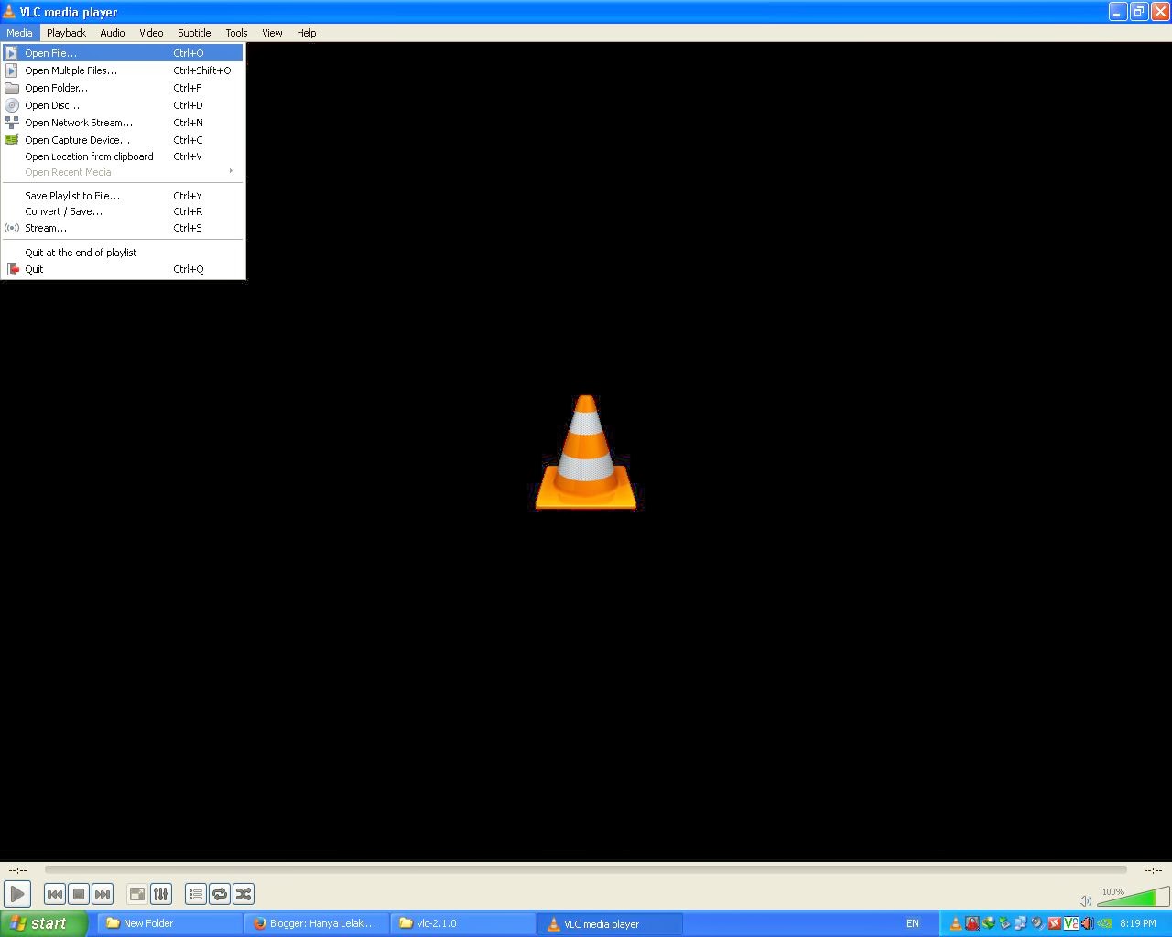Click the Stream broadcast icon
The width and height of the screenshot is (1172, 937).
point(12,228)
